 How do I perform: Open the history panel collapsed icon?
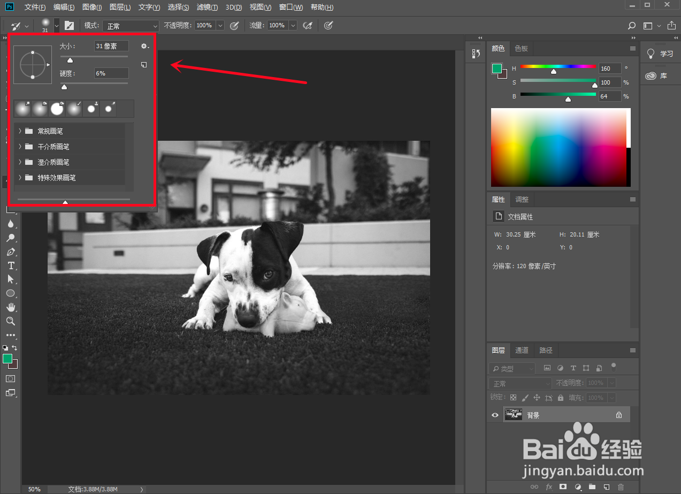[x=476, y=54]
